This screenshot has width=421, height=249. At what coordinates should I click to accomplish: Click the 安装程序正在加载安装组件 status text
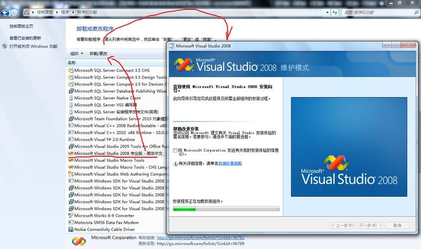(x=198, y=201)
